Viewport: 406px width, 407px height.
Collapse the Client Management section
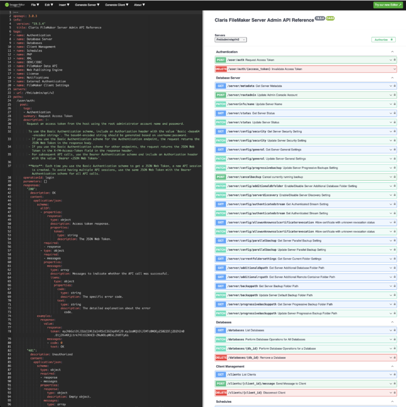coord(392,366)
